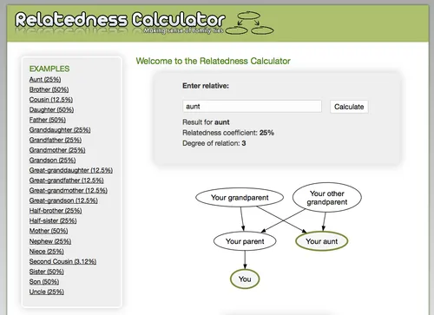Click the Making sense of family ties tagline
This screenshot has height=315, width=434.
(x=183, y=30)
